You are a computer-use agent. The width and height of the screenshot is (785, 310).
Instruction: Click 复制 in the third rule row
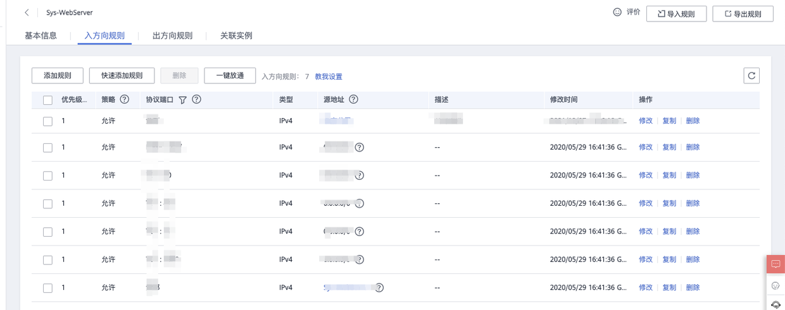click(x=669, y=175)
